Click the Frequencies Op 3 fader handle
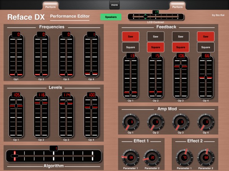Image resolution: width=229 pixels, height=171 pixels. pos(66,74)
